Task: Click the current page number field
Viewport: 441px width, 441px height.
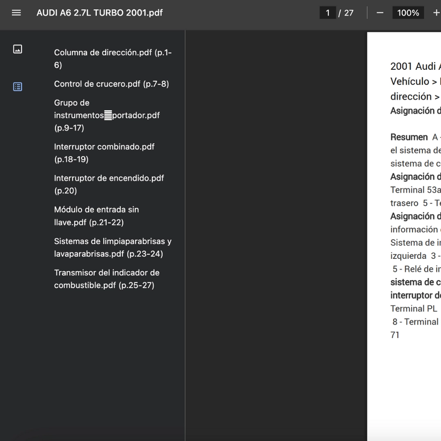Action: click(x=327, y=13)
